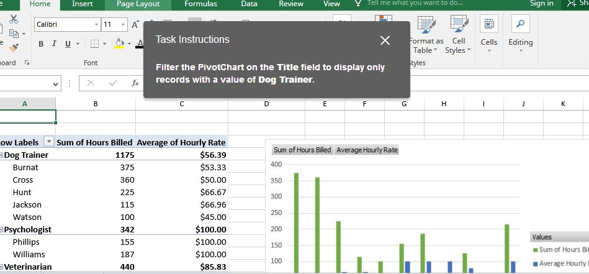Screen dimensions: 589x274
Task: Switch to the Insert tab
Action: click(x=83, y=4)
